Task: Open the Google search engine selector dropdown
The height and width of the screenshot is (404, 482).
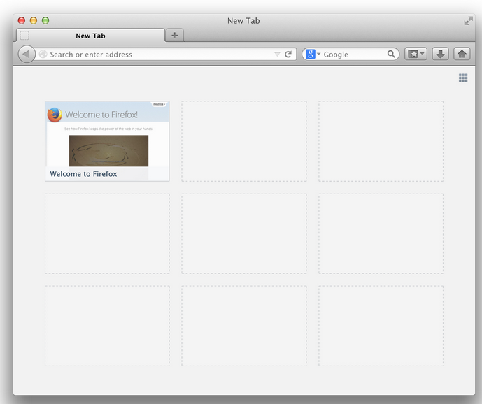Action: tap(313, 55)
